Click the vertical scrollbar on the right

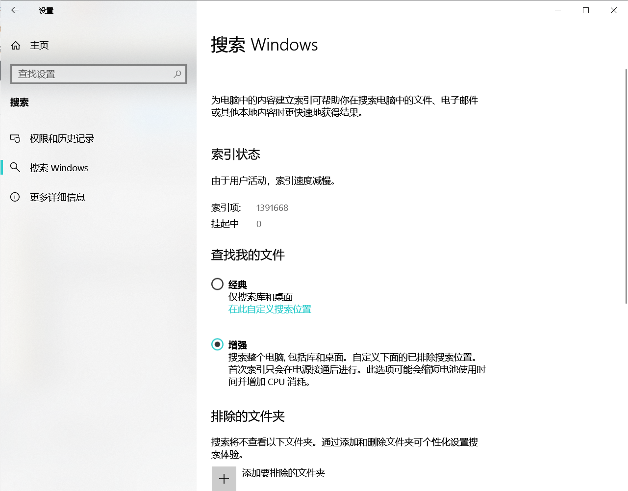pyautogui.click(x=626, y=186)
